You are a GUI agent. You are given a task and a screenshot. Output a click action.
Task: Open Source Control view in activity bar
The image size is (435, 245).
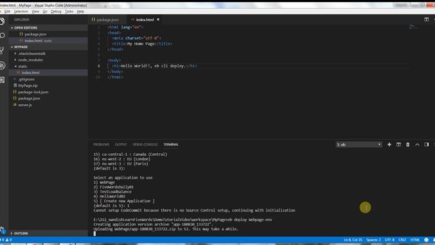[2, 50]
